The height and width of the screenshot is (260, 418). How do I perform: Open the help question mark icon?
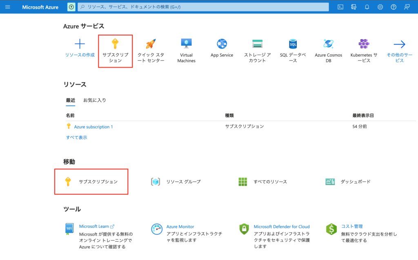[394, 7]
